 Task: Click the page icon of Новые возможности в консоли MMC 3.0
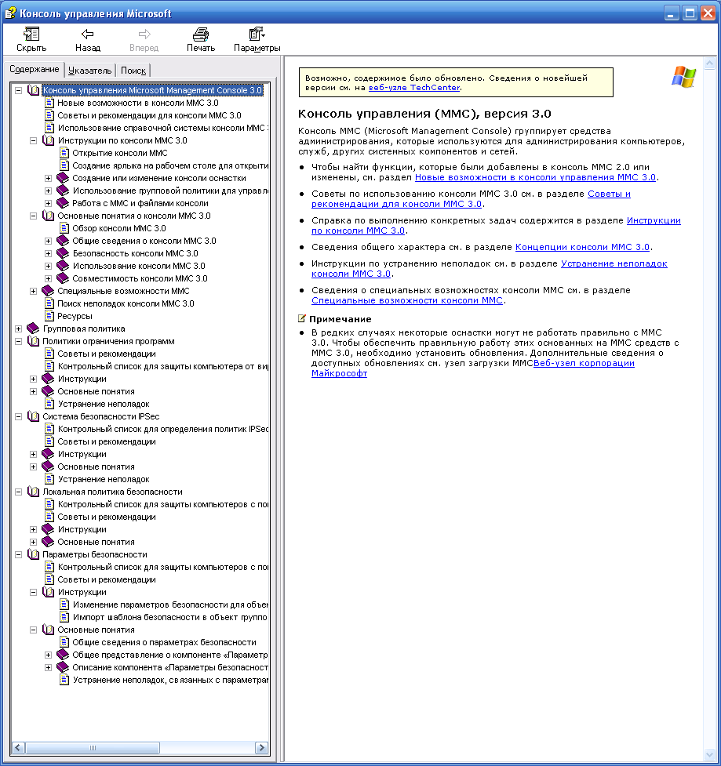pyautogui.click(x=49, y=103)
